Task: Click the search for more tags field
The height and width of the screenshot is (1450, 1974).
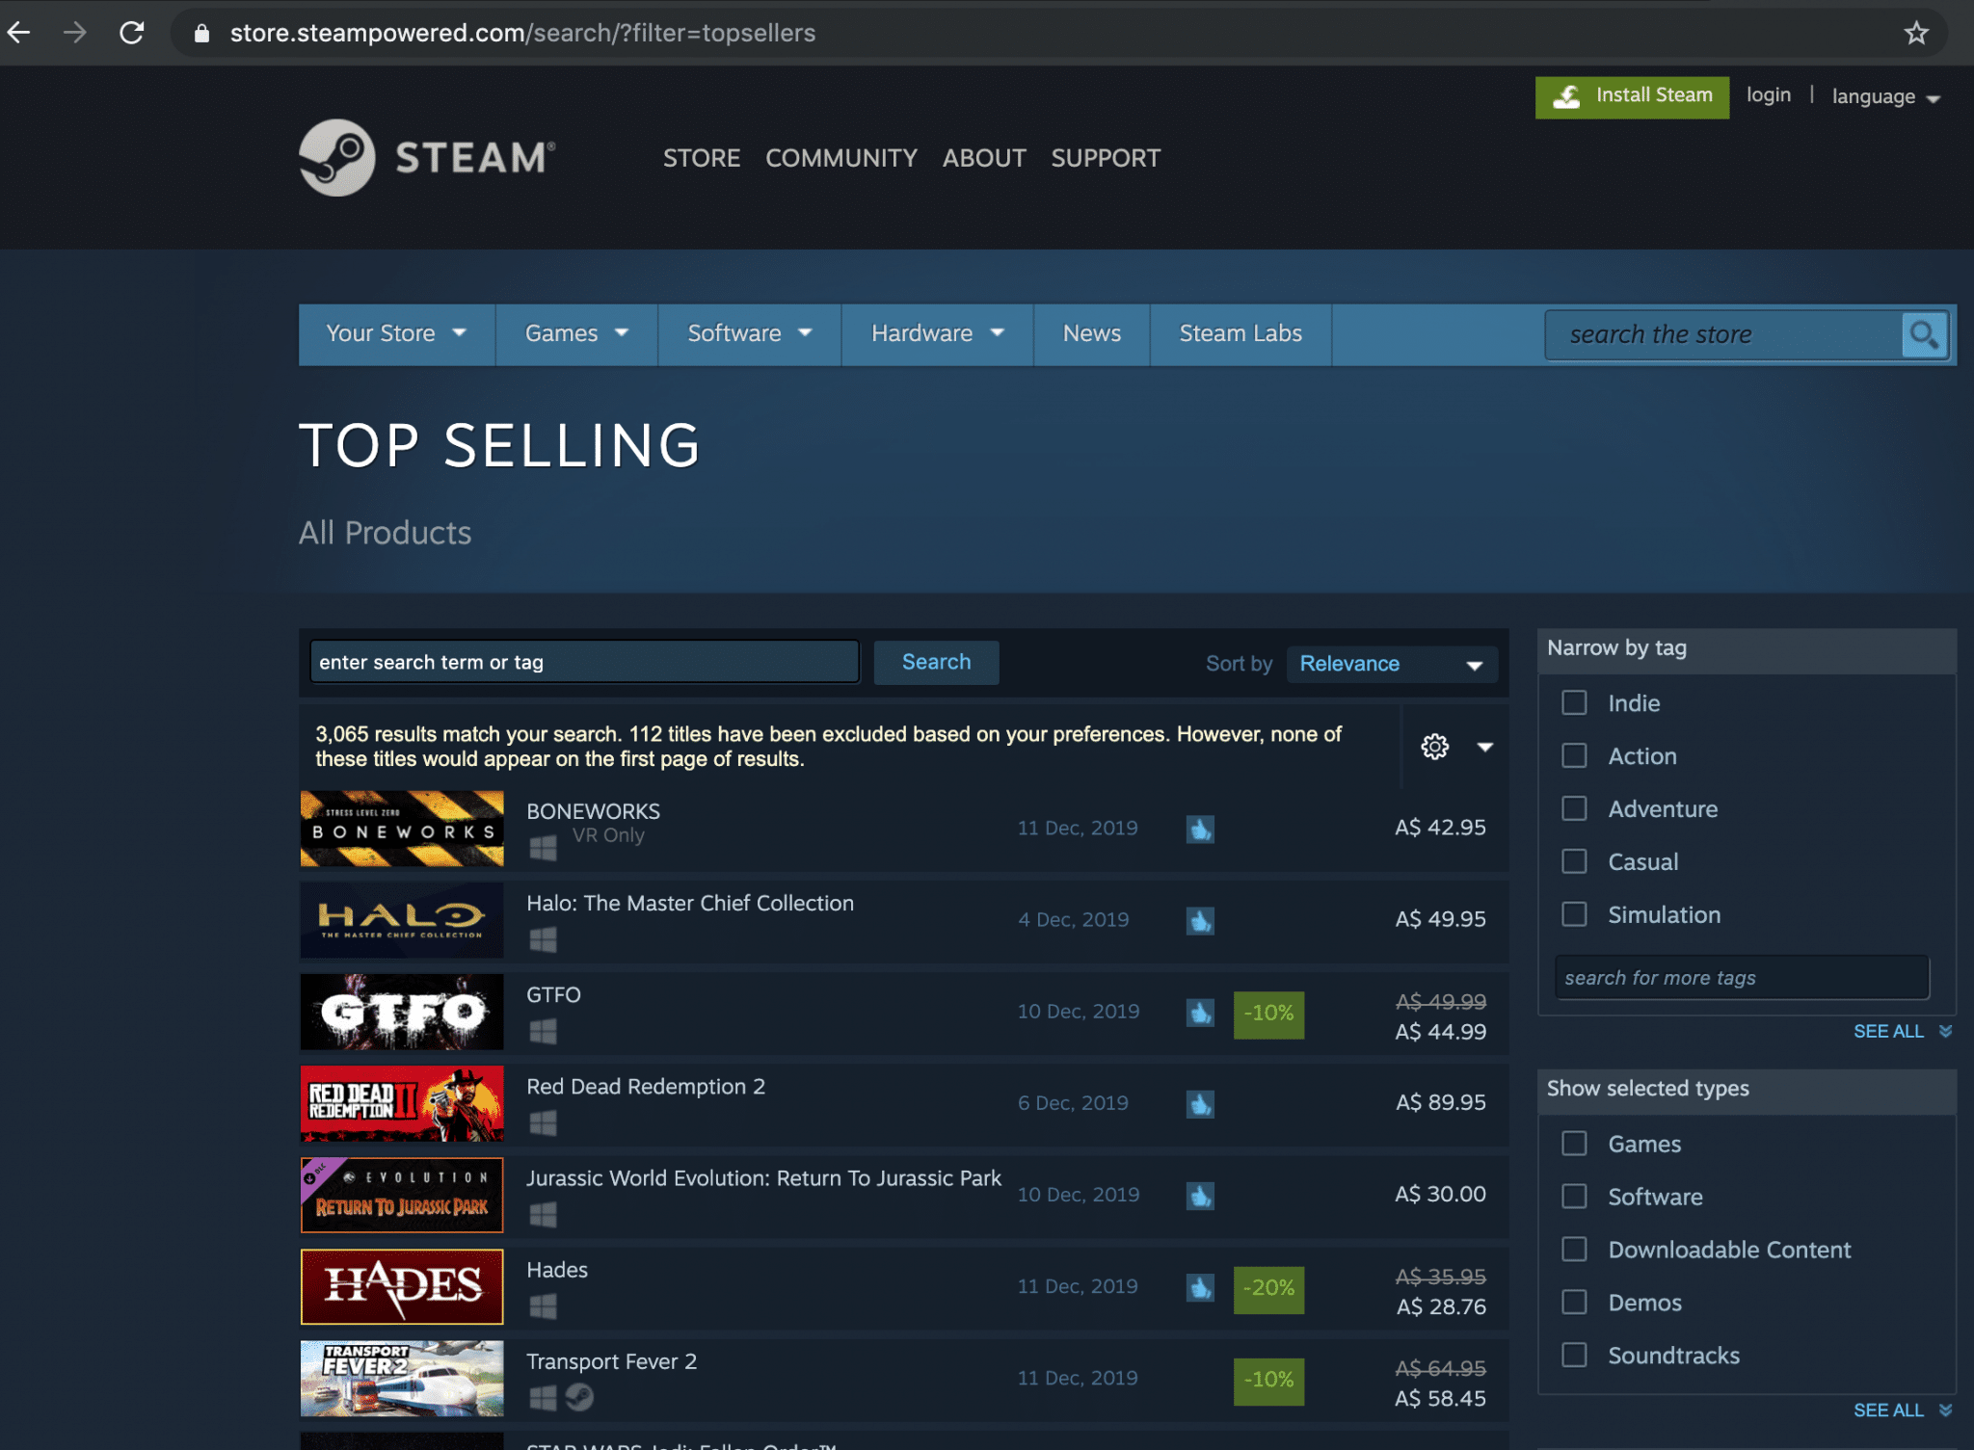Action: (1741, 977)
